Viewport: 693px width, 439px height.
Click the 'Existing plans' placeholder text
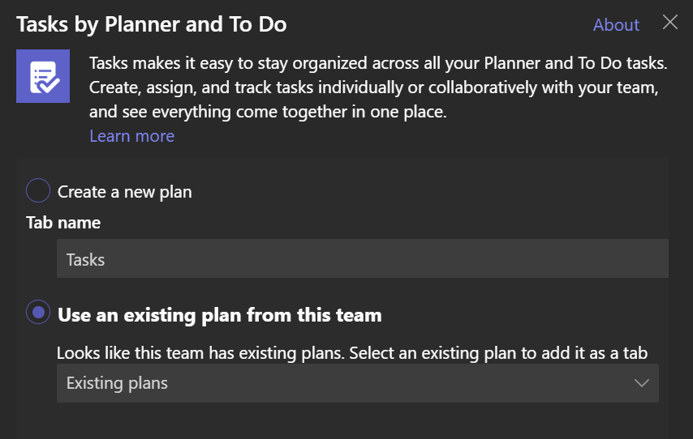pyautogui.click(x=117, y=383)
